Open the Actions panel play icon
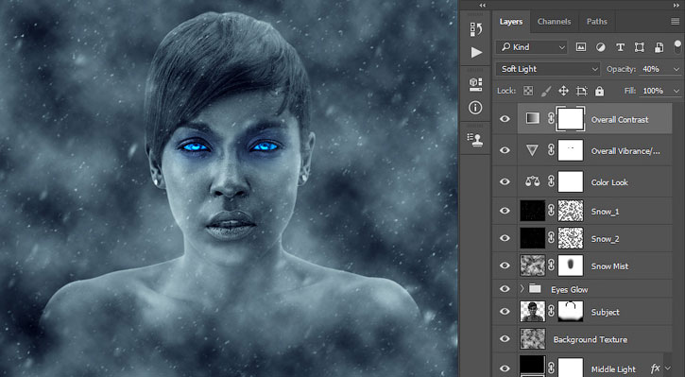The height and width of the screenshot is (377, 685). (476, 52)
